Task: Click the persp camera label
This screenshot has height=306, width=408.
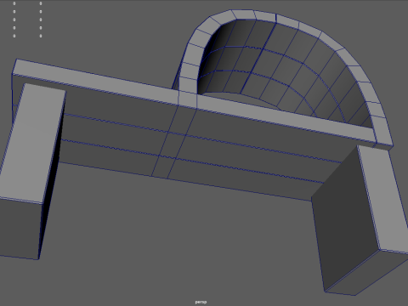Action: [x=201, y=302]
